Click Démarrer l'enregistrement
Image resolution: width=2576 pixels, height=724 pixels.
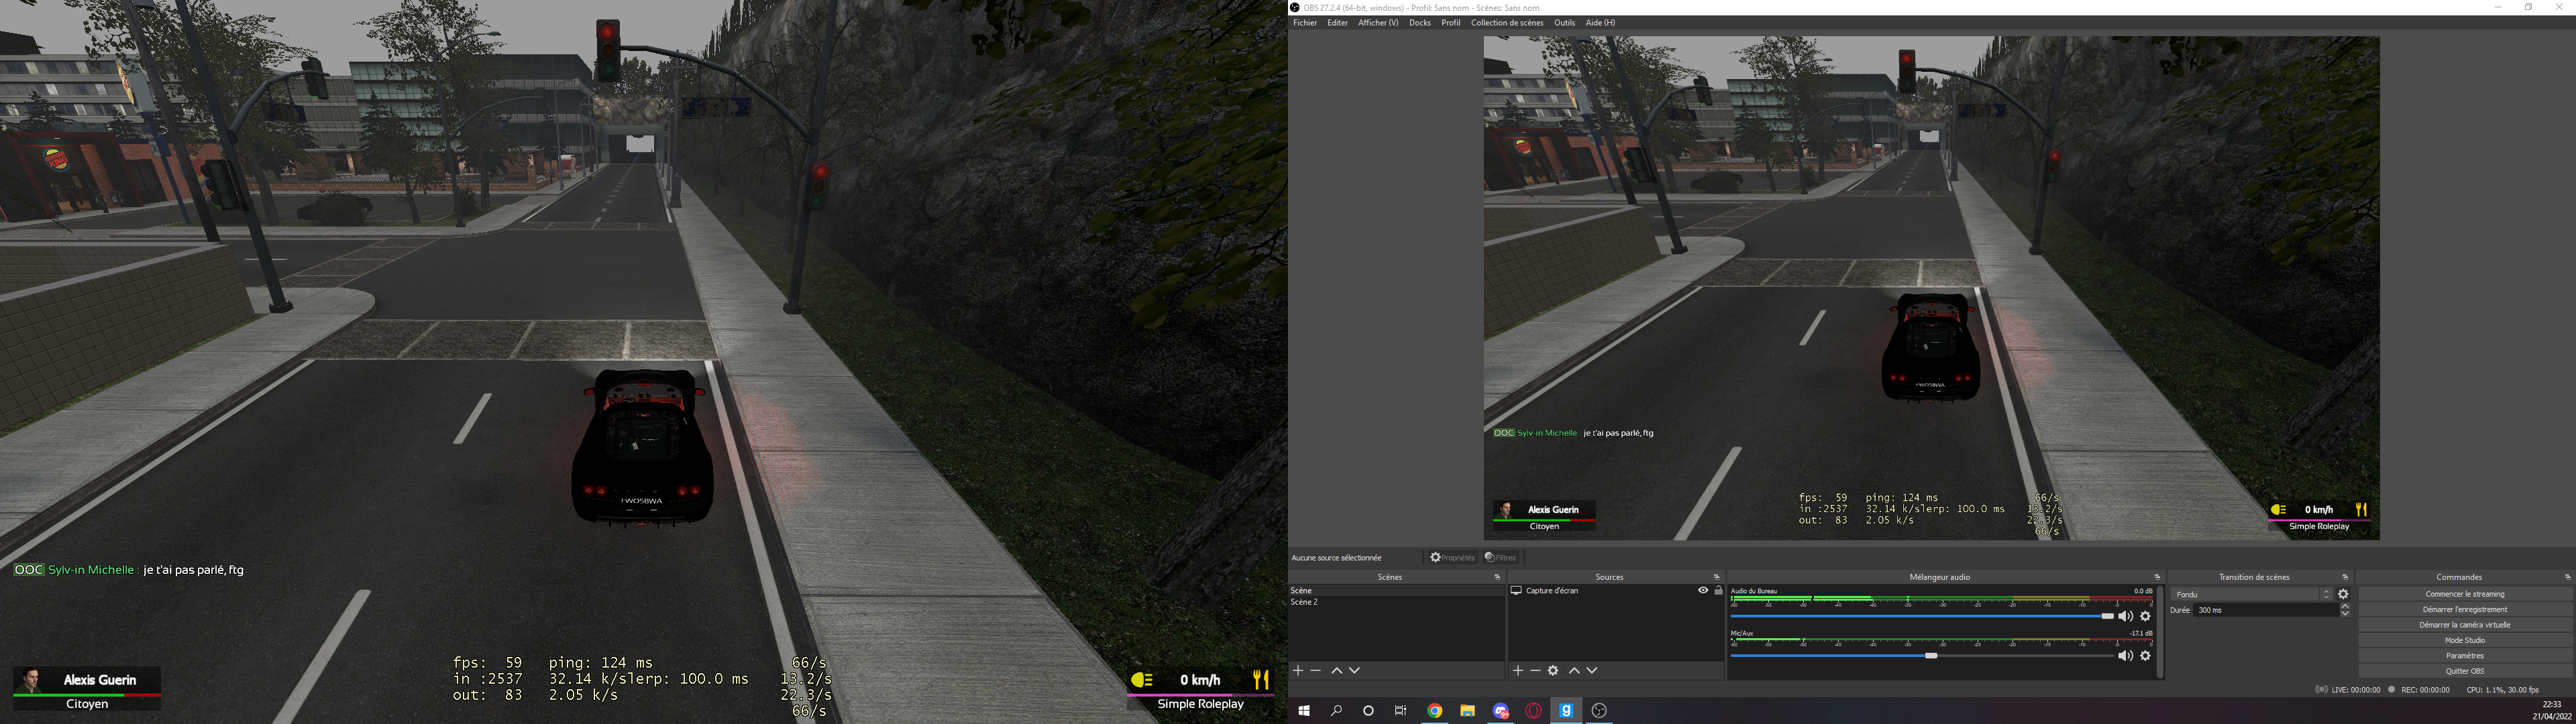[x=2465, y=610]
